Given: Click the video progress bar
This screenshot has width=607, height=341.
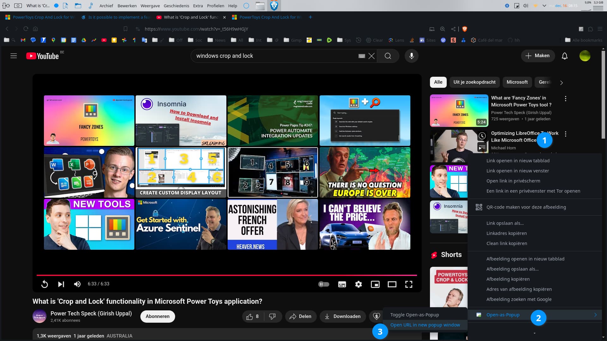Looking at the screenshot, I should [x=227, y=275].
